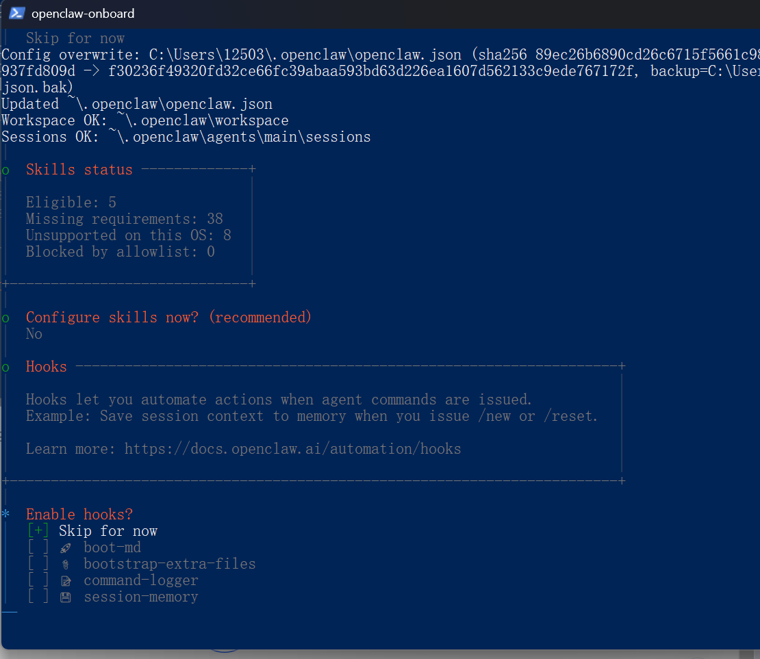
Task: Click the notepad icon beside command-logger
Action: click(x=66, y=580)
